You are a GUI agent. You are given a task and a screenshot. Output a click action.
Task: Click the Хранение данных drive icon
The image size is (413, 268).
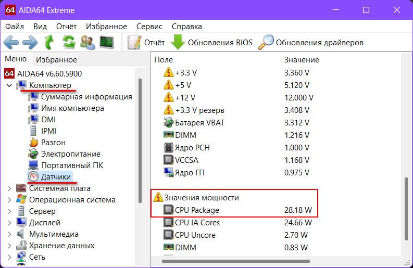[x=21, y=245]
